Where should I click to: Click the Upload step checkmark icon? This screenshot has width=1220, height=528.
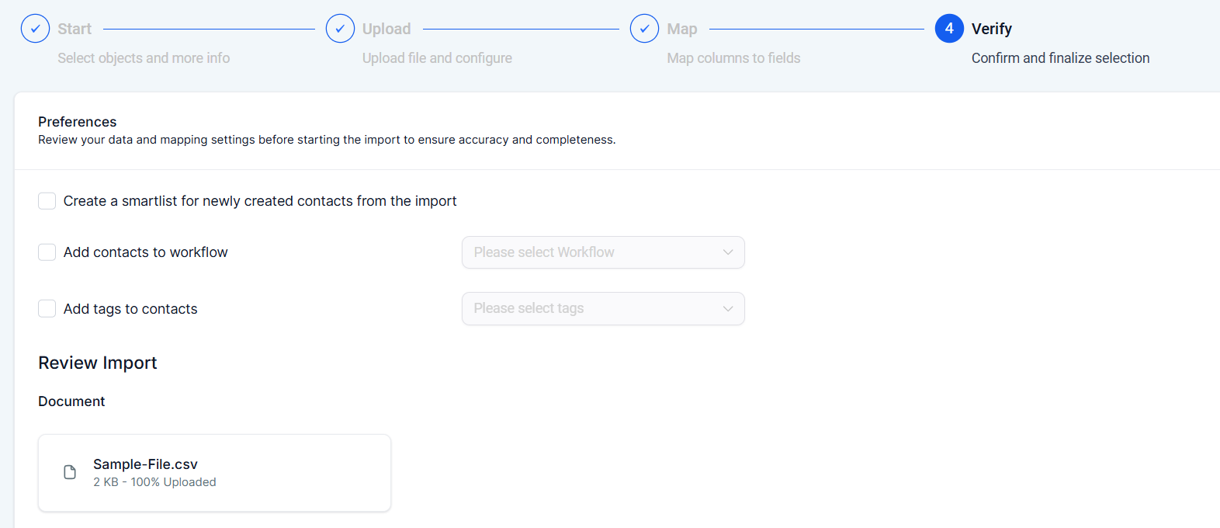[x=340, y=29]
